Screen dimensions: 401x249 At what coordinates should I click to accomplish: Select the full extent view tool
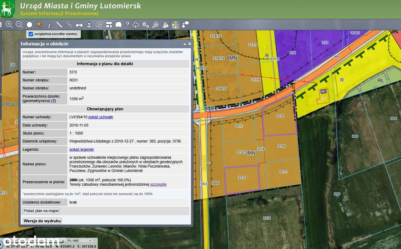pos(29,24)
